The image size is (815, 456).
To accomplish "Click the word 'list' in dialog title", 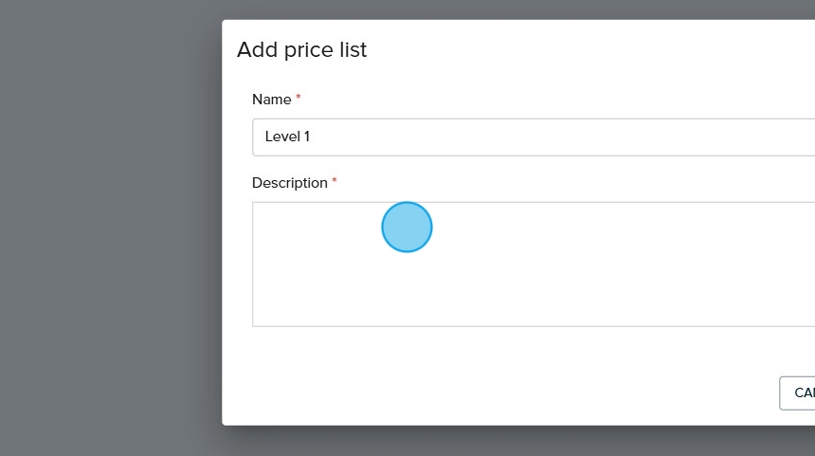I will (x=352, y=49).
